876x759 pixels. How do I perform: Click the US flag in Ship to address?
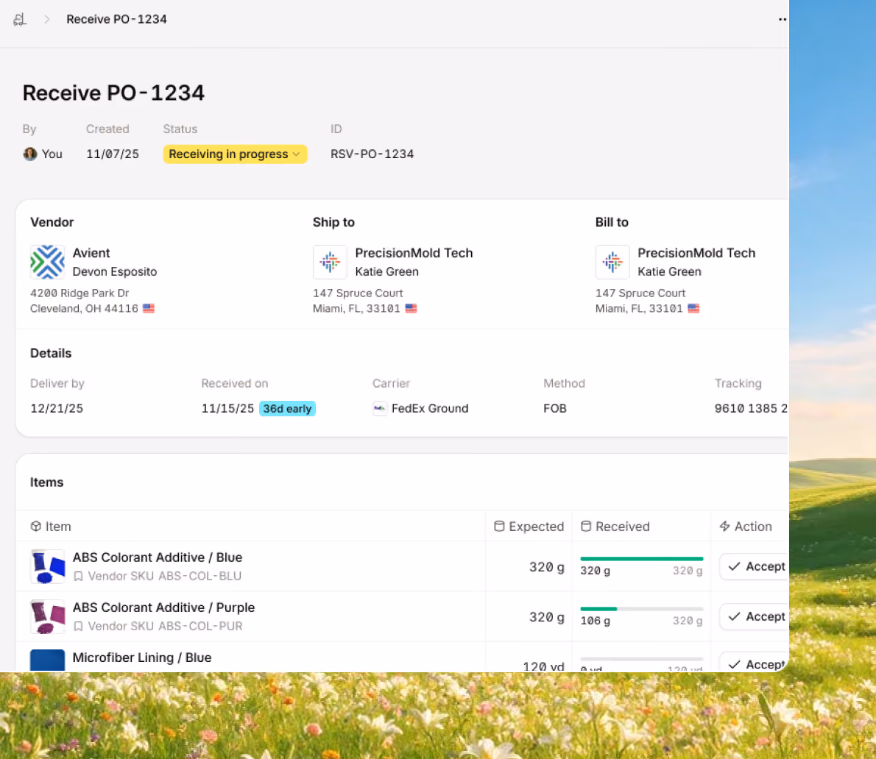(411, 308)
